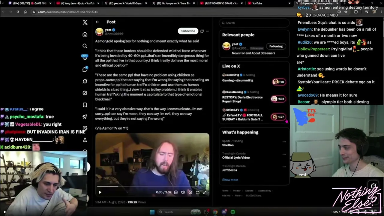Open Explore search icon in sidebar
Viewport: 384px width, 216px height.
click(x=85, y=46)
